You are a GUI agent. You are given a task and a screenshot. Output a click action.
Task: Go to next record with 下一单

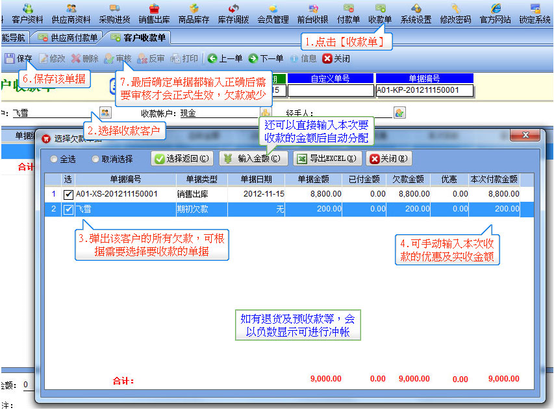tap(266, 58)
